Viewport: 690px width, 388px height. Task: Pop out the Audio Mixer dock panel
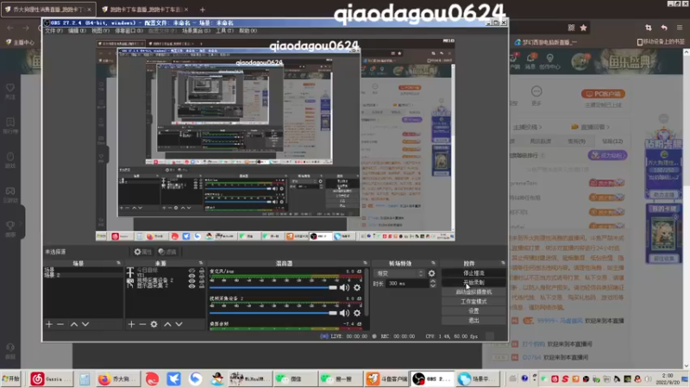pyautogui.click(x=365, y=263)
